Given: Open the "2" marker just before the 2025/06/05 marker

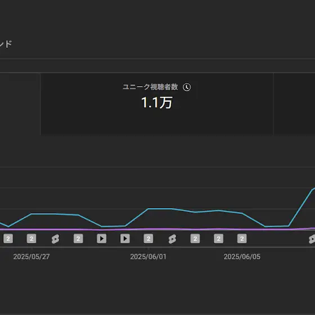Looking at the screenshot, I should 219,238.
